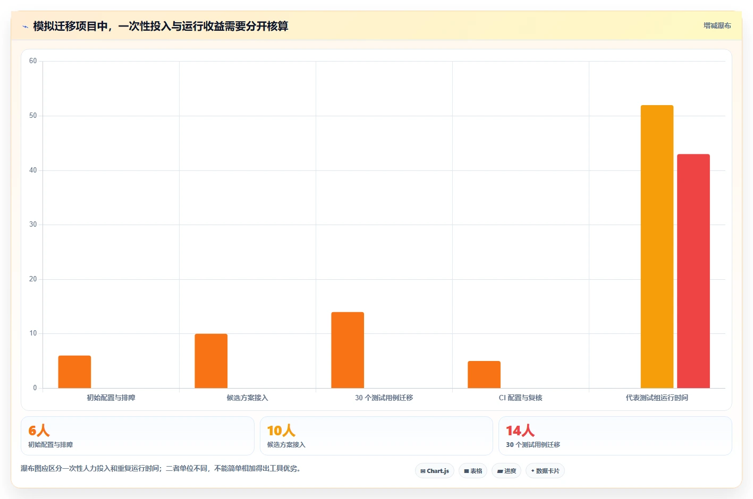Click the y-axis value 60
The width and height of the screenshot is (753, 499).
33,61
